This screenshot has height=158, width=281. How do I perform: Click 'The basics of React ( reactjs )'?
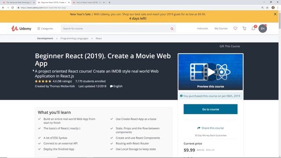coord(62,128)
